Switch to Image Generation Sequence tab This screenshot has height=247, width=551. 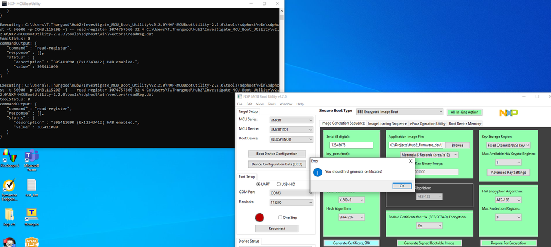tap(343, 123)
